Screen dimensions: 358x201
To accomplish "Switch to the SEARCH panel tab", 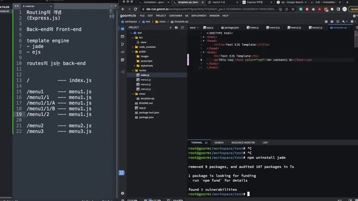I will pos(219,143).
